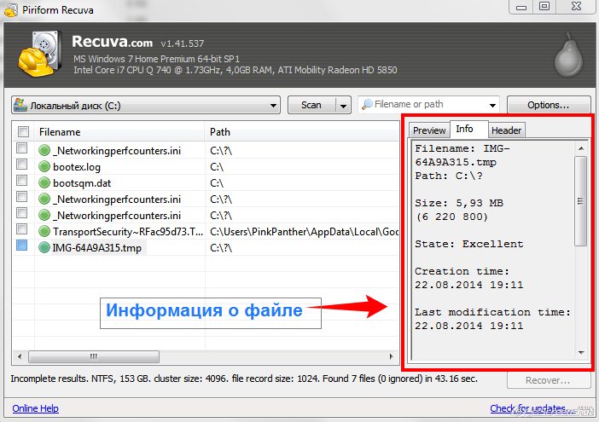This screenshot has width=599, height=422.
Task: Click the Recuva hard drive logo icon
Action: 40,54
